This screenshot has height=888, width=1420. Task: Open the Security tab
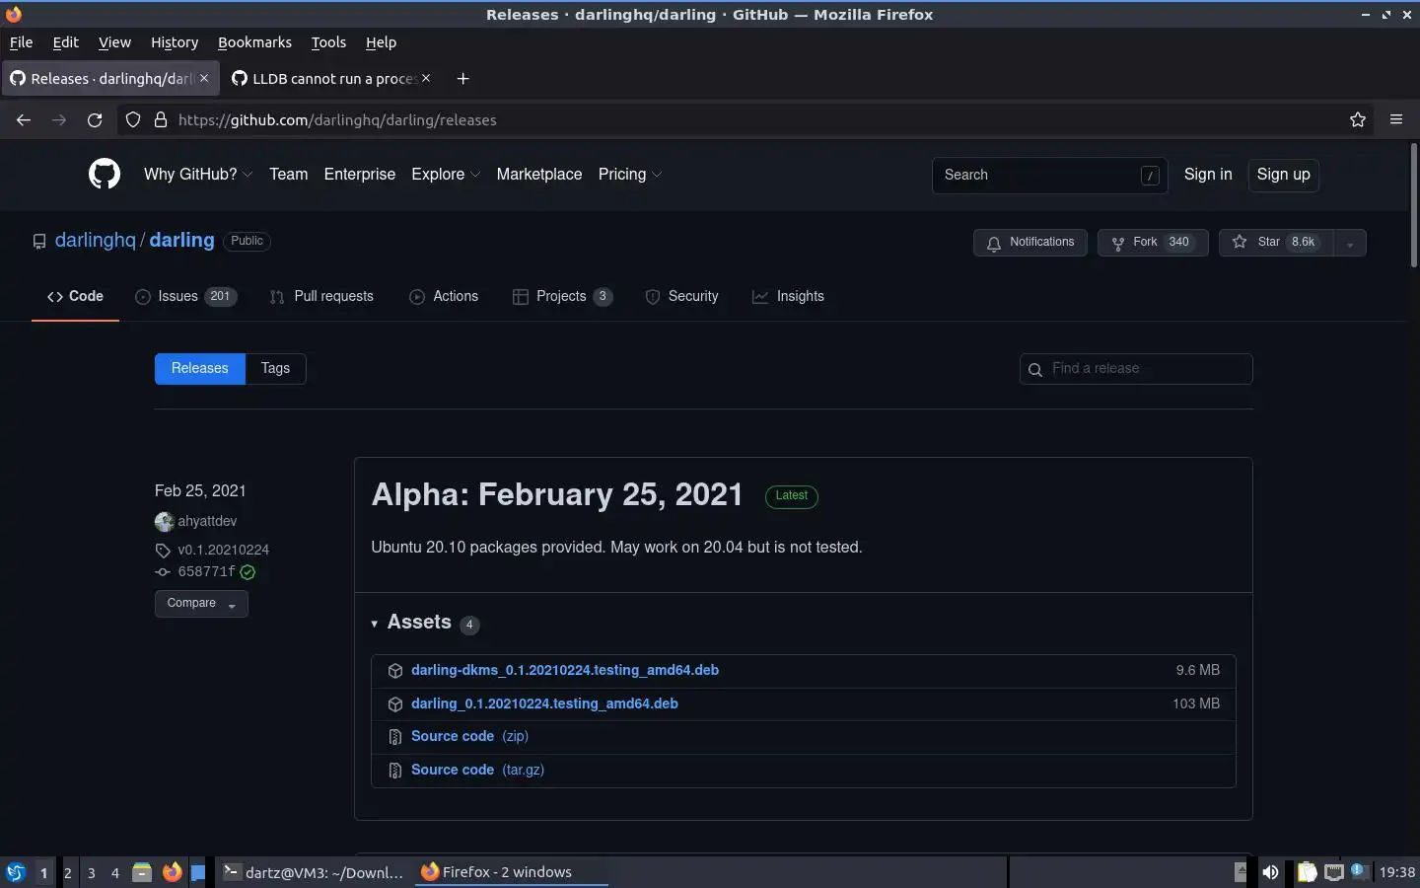[681, 296]
